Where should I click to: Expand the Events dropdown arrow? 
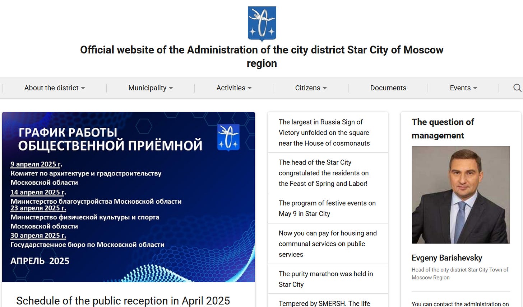tap(475, 88)
